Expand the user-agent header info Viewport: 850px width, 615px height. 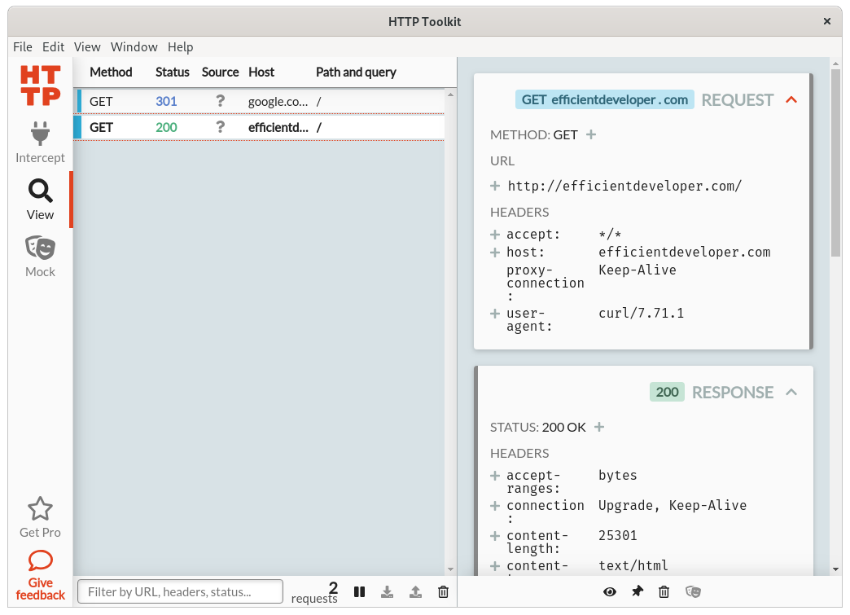click(x=495, y=314)
